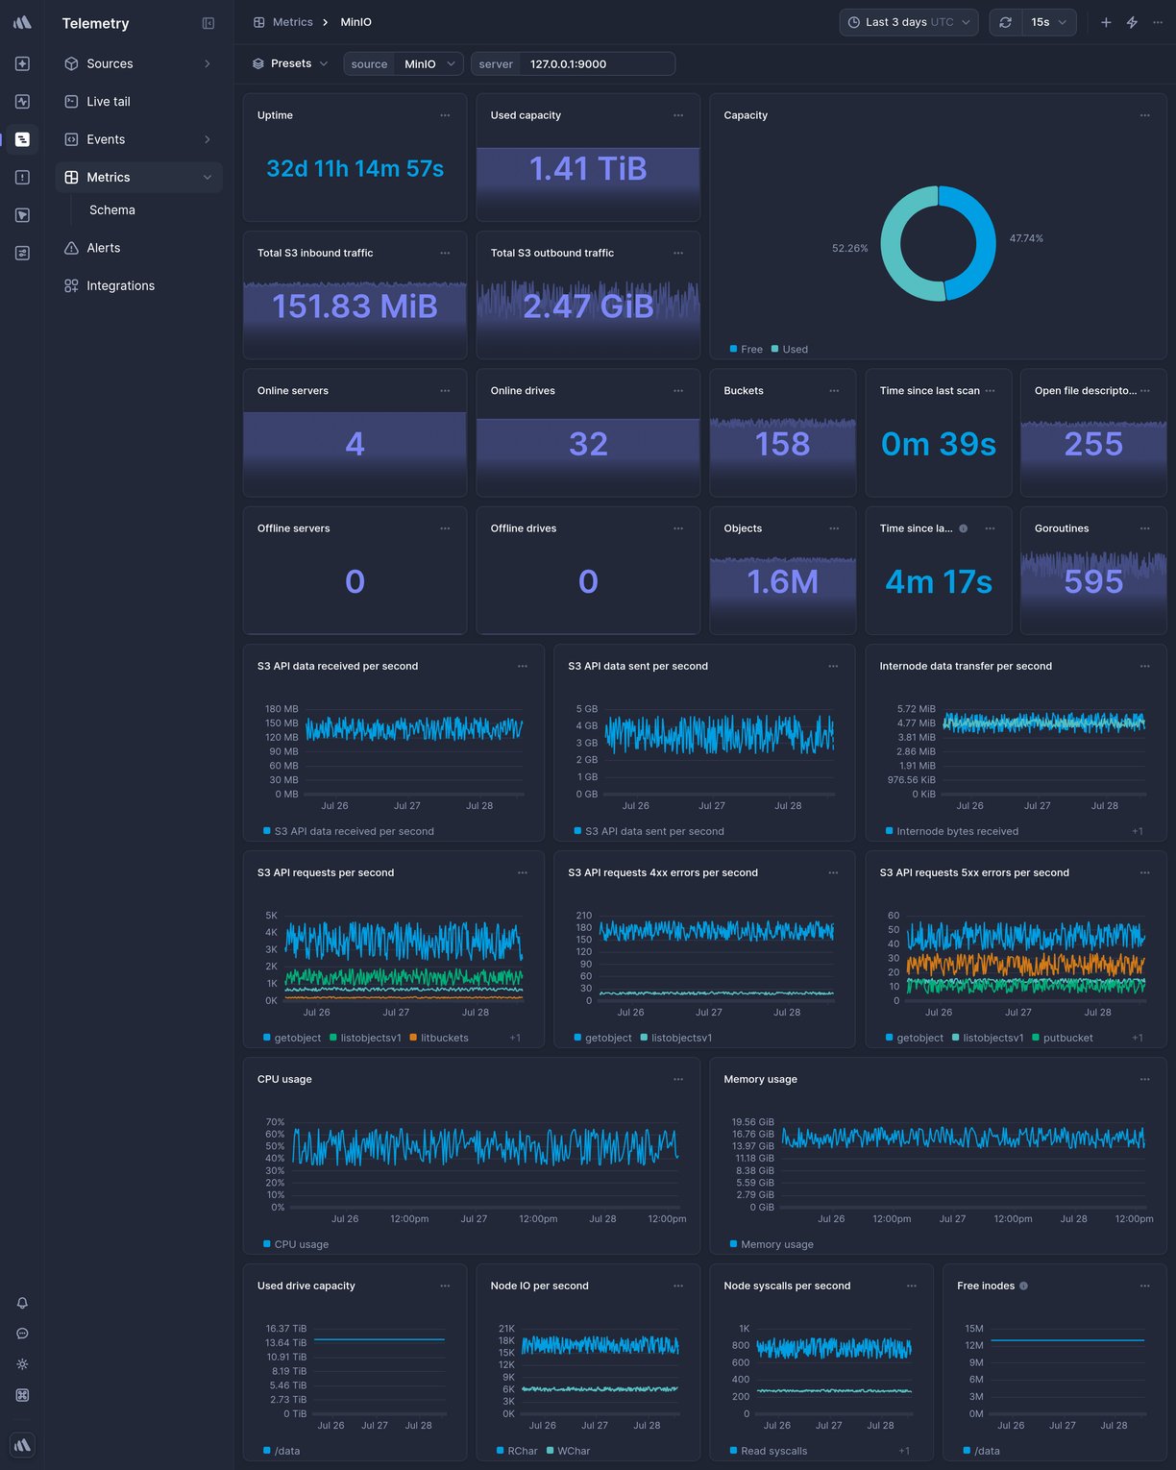This screenshot has width=1176, height=1470.
Task: Open S3 API data received panel options
Action: pos(523,666)
